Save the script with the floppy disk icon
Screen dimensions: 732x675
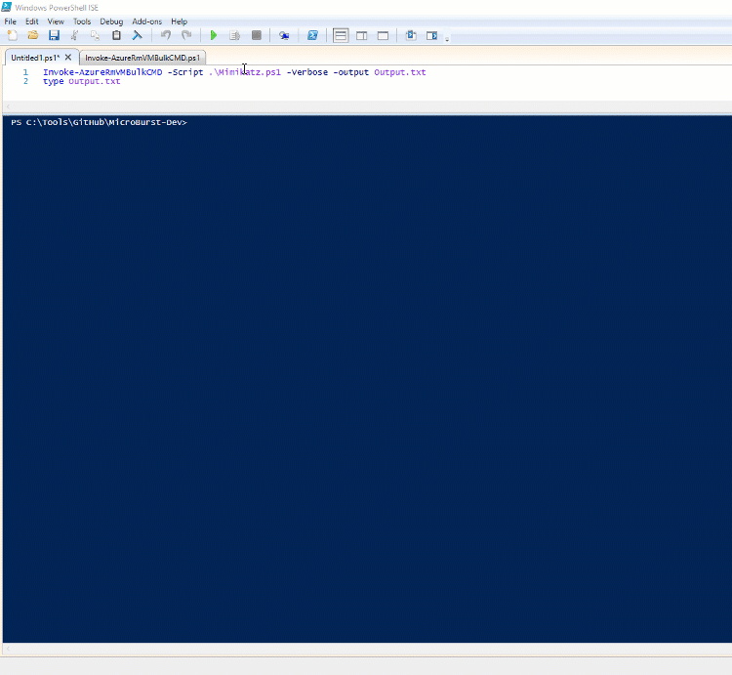(55, 35)
